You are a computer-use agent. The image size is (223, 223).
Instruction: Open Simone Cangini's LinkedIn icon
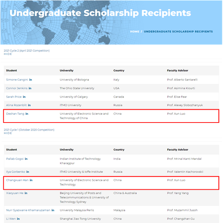[31, 80]
